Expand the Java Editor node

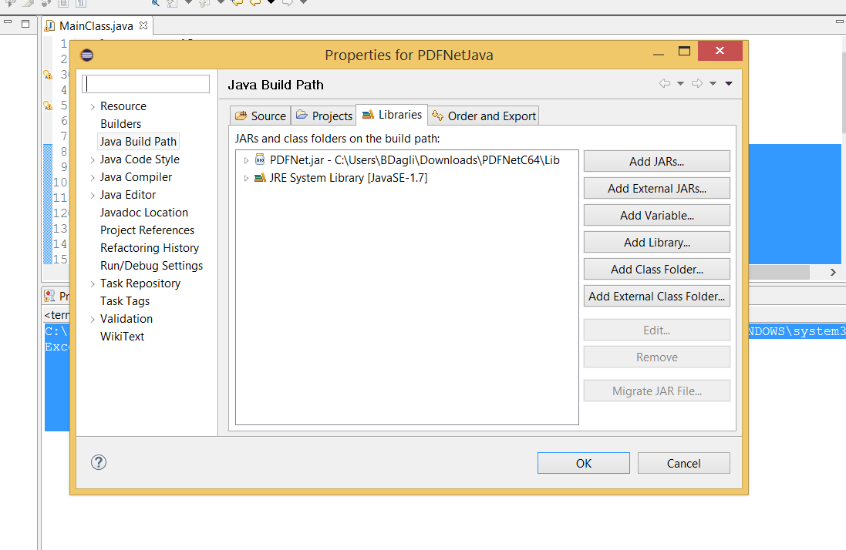[x=93, y=196]
